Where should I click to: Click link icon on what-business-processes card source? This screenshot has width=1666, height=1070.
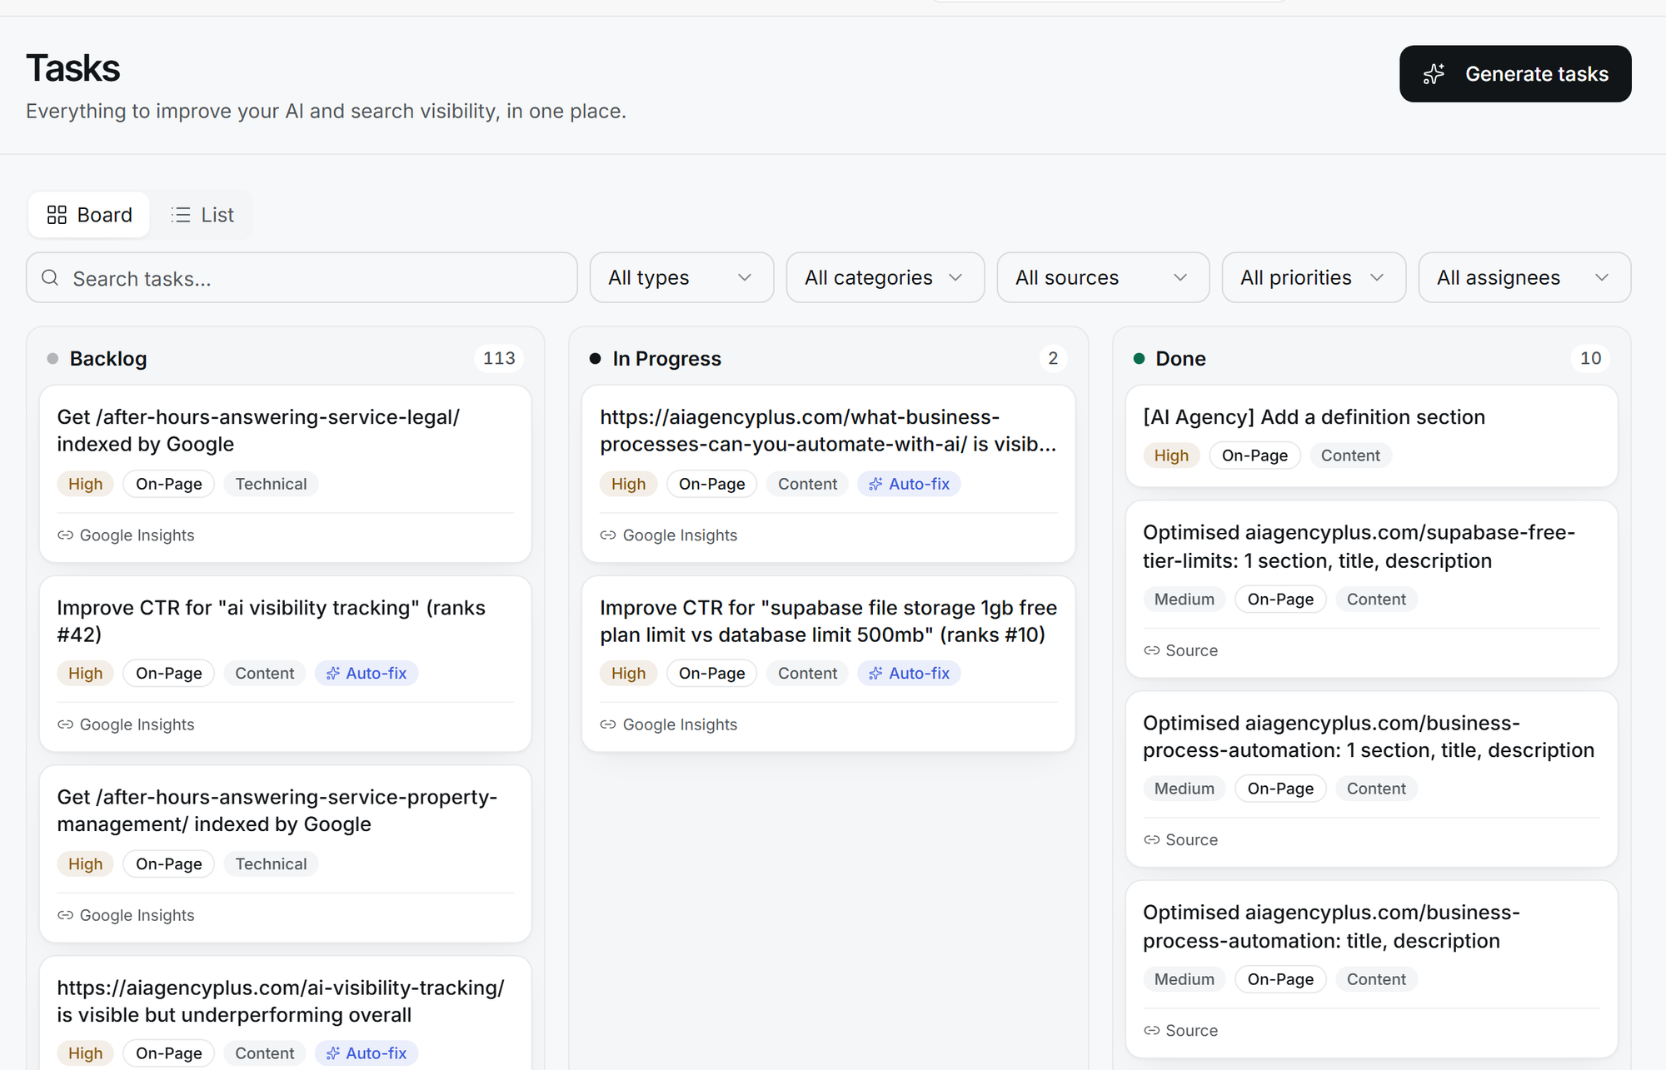608,535
